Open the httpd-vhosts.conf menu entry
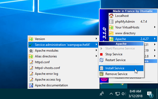The image size is (158, 99). (63, 68)
